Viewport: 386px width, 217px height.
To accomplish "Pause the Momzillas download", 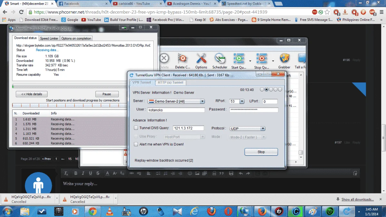I will [x=107, y=94].
